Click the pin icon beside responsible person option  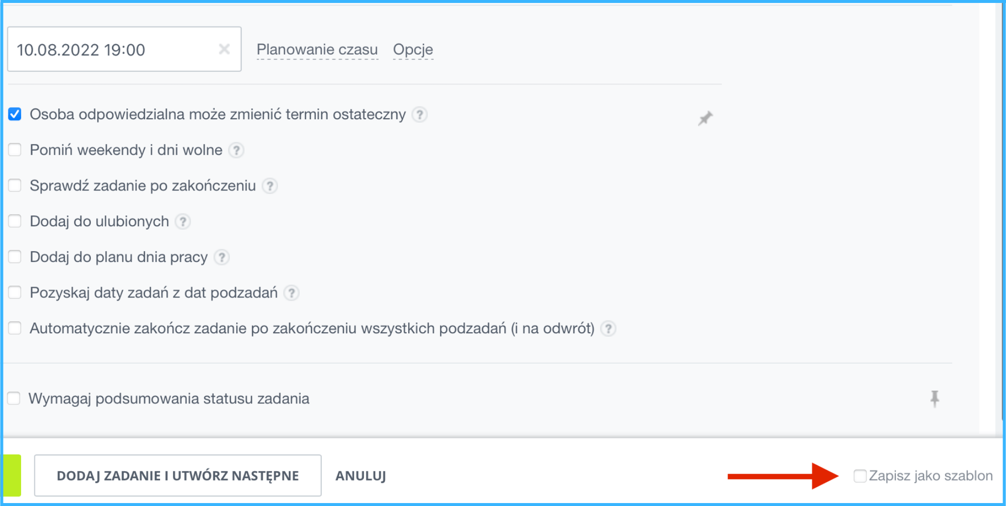pyautogui.click(x=705, y=118)
